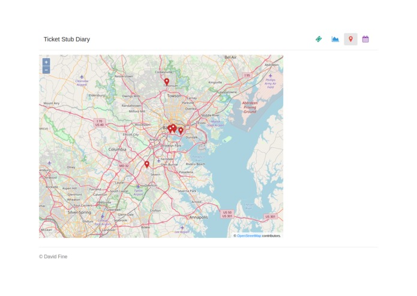
Task: Click the Silver Spring map label
Action: pos(79,212)
